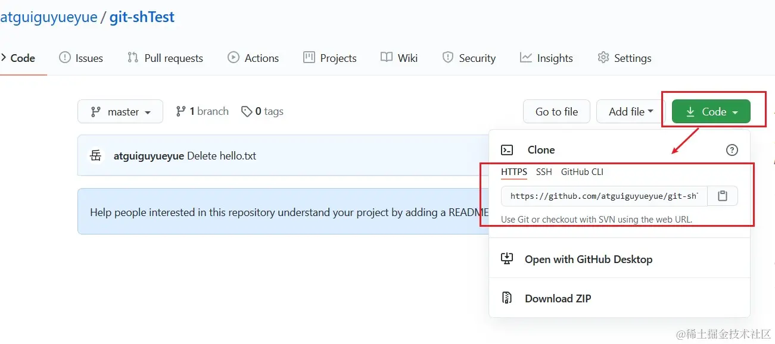Expand the master branch dropdown
775x344 pixels.
(x=120, y=111)
